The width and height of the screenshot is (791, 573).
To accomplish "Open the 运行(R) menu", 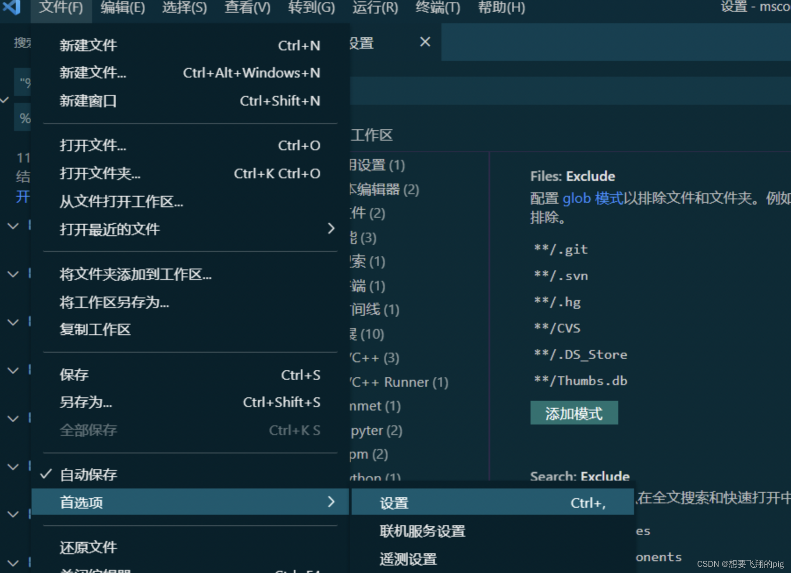I will click(375, 7).
